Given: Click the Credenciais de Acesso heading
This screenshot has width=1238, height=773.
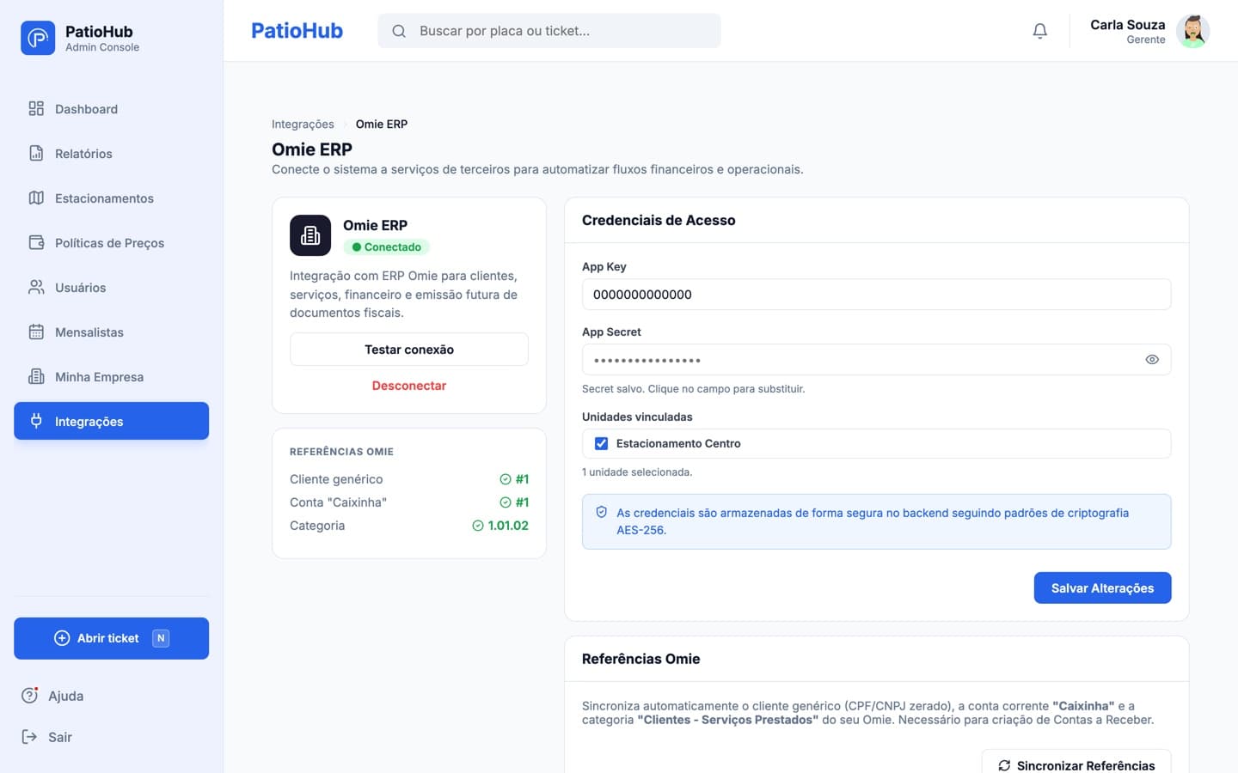Looking at the screenshot, I should pos(659,221).
